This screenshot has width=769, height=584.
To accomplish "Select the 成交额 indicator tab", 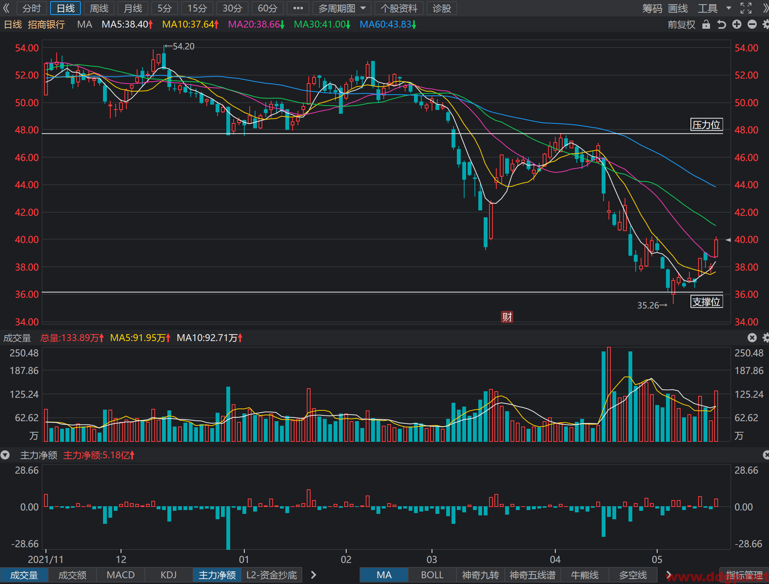I will click(x=72, y=575).
